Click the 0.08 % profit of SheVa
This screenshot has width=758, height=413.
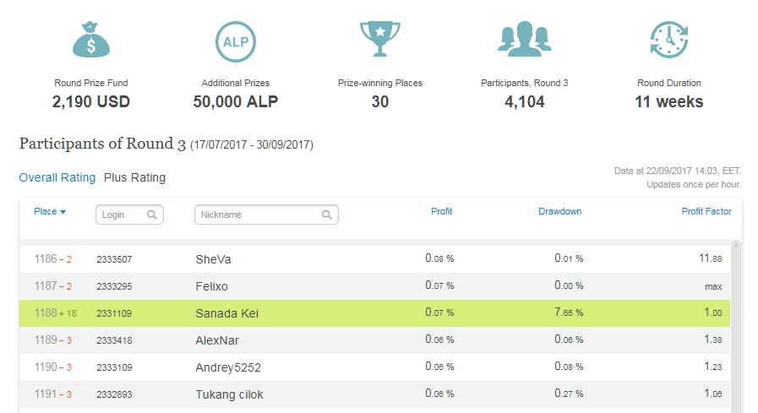[439, 258]
